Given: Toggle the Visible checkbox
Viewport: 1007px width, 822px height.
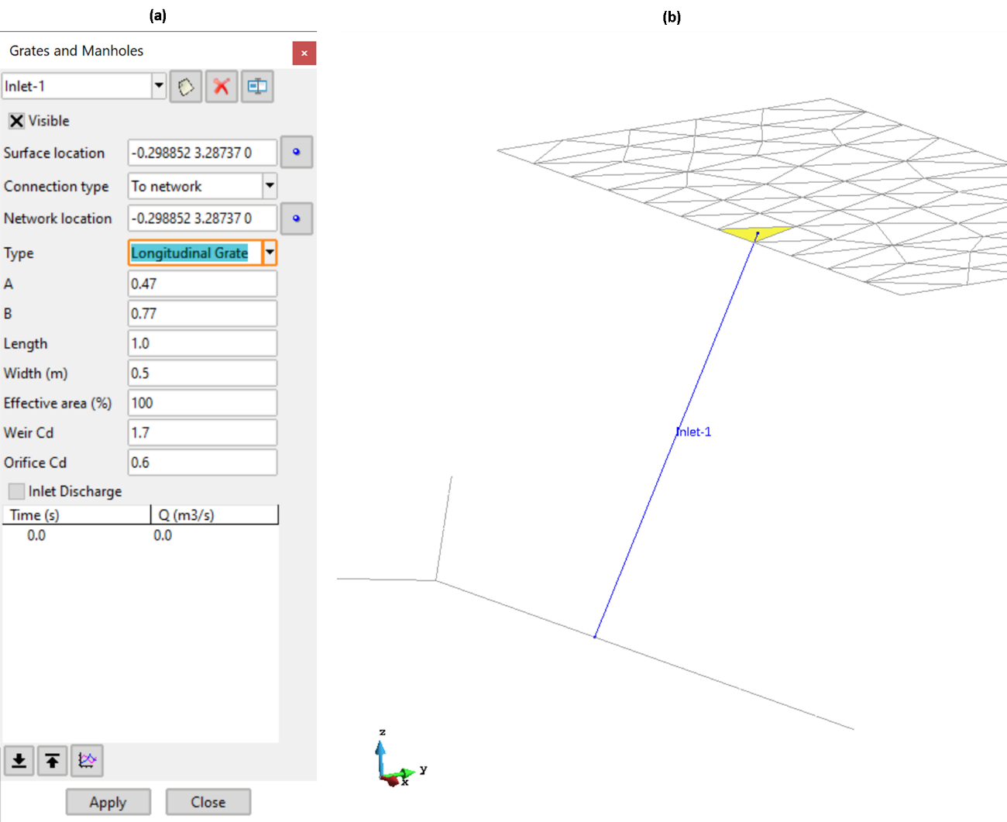Looking at the screenshot, I should pyautogui.click(x=16, y=121).
